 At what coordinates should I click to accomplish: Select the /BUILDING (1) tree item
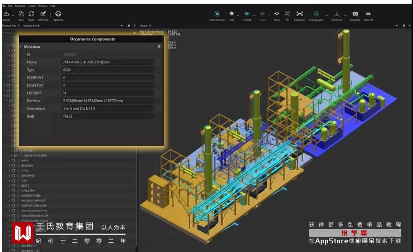click(29, 246)
